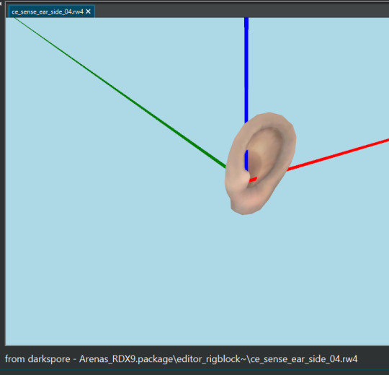The height and width of the screenshot is (375, 389).
Task: Click the caption text starting 'from darkspore'
Action: 182,359
